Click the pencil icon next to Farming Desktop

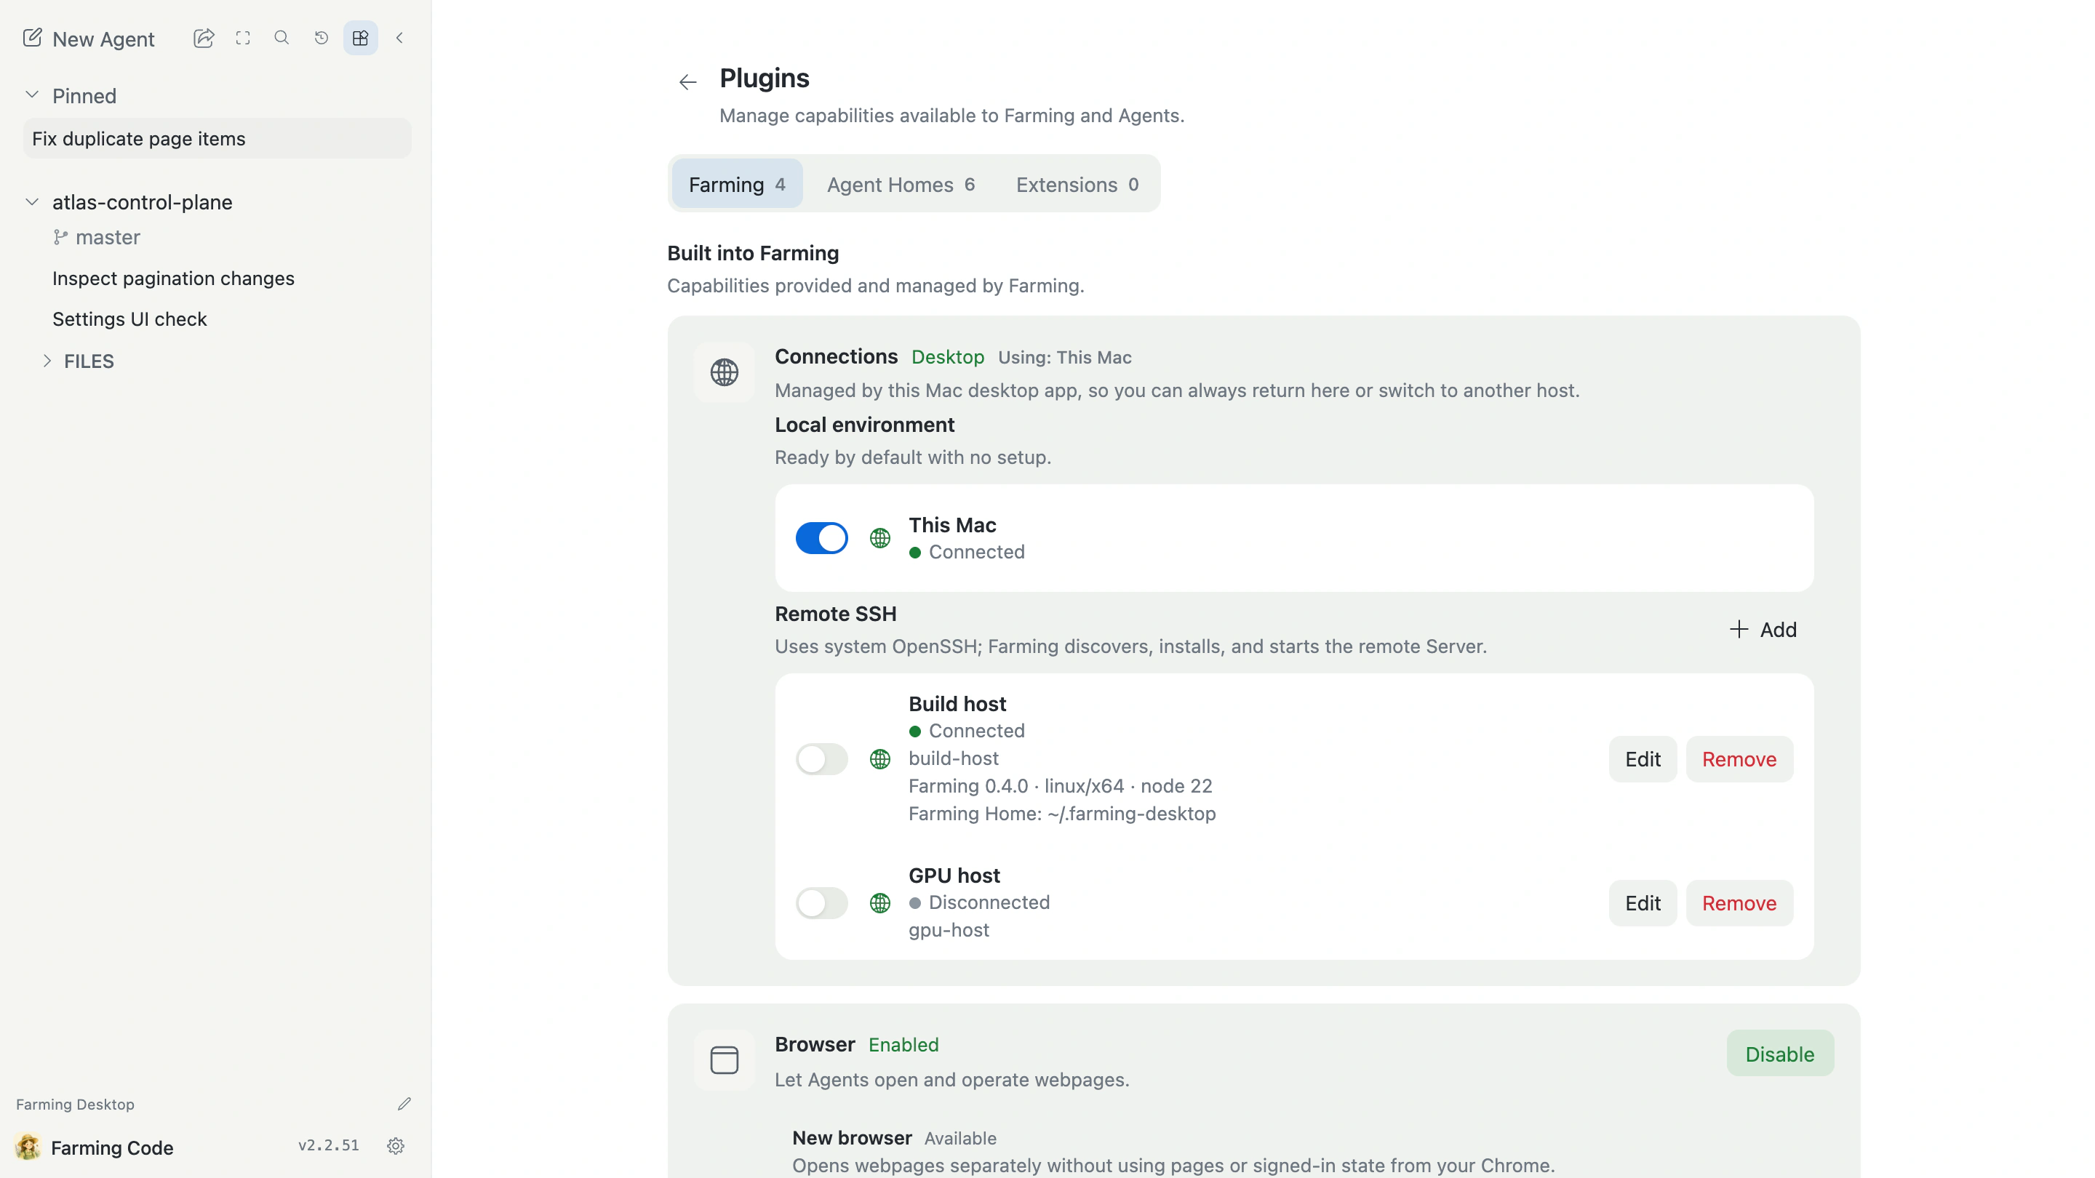point(404,1104)
